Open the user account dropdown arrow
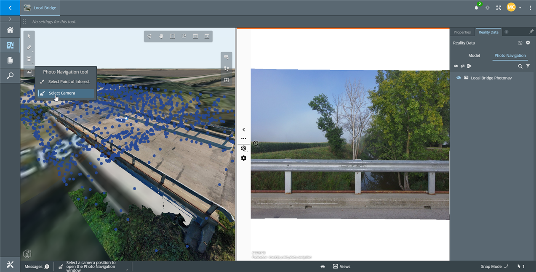Viewport: 536px width, 272px height. pos(520,8)
